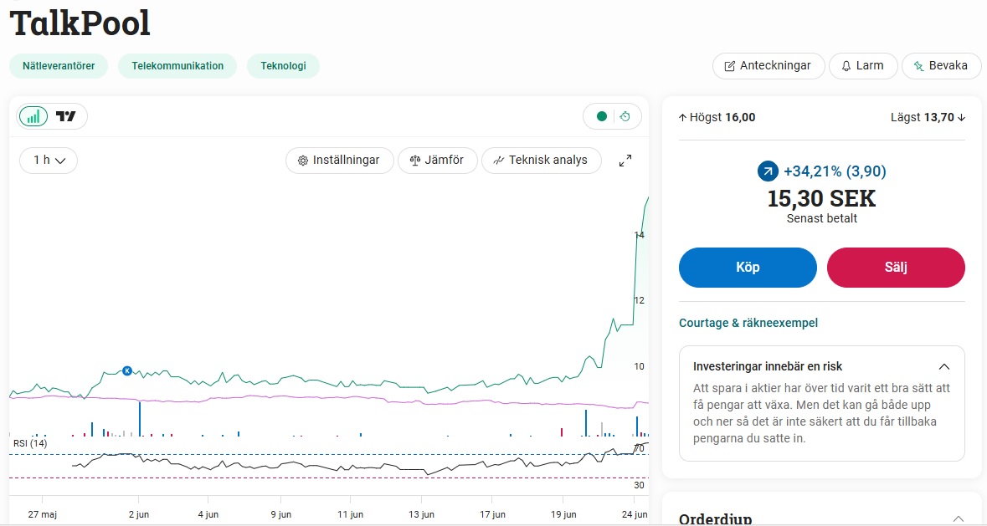This screenshot has height=526, width=987.
Task: Click the 15,30 SEK last price
Action: pyautogui.click(x=821, y=198)
